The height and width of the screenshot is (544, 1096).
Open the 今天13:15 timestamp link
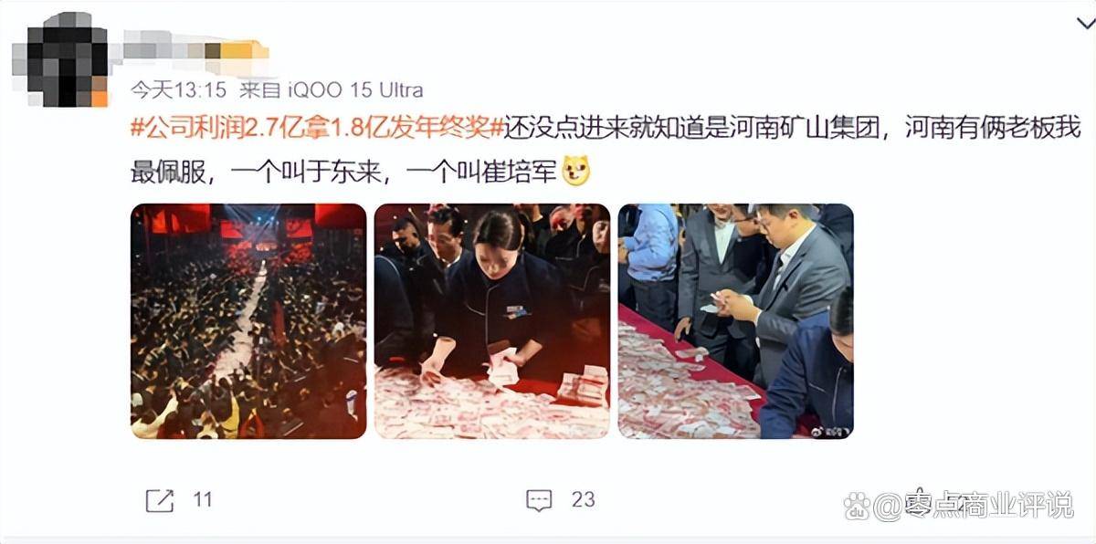click(177, 89)
